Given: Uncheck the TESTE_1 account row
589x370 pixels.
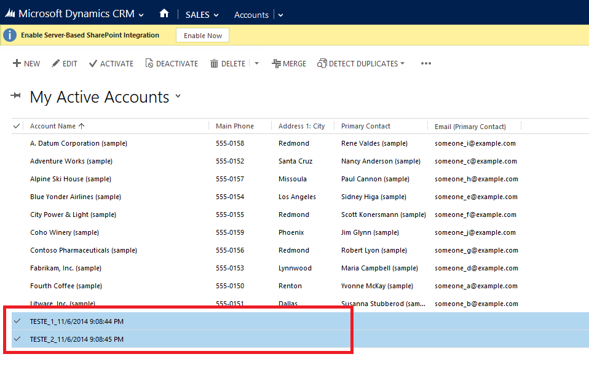Looking at the screenshot, I should pyautogui.click(x=17, y=321).
